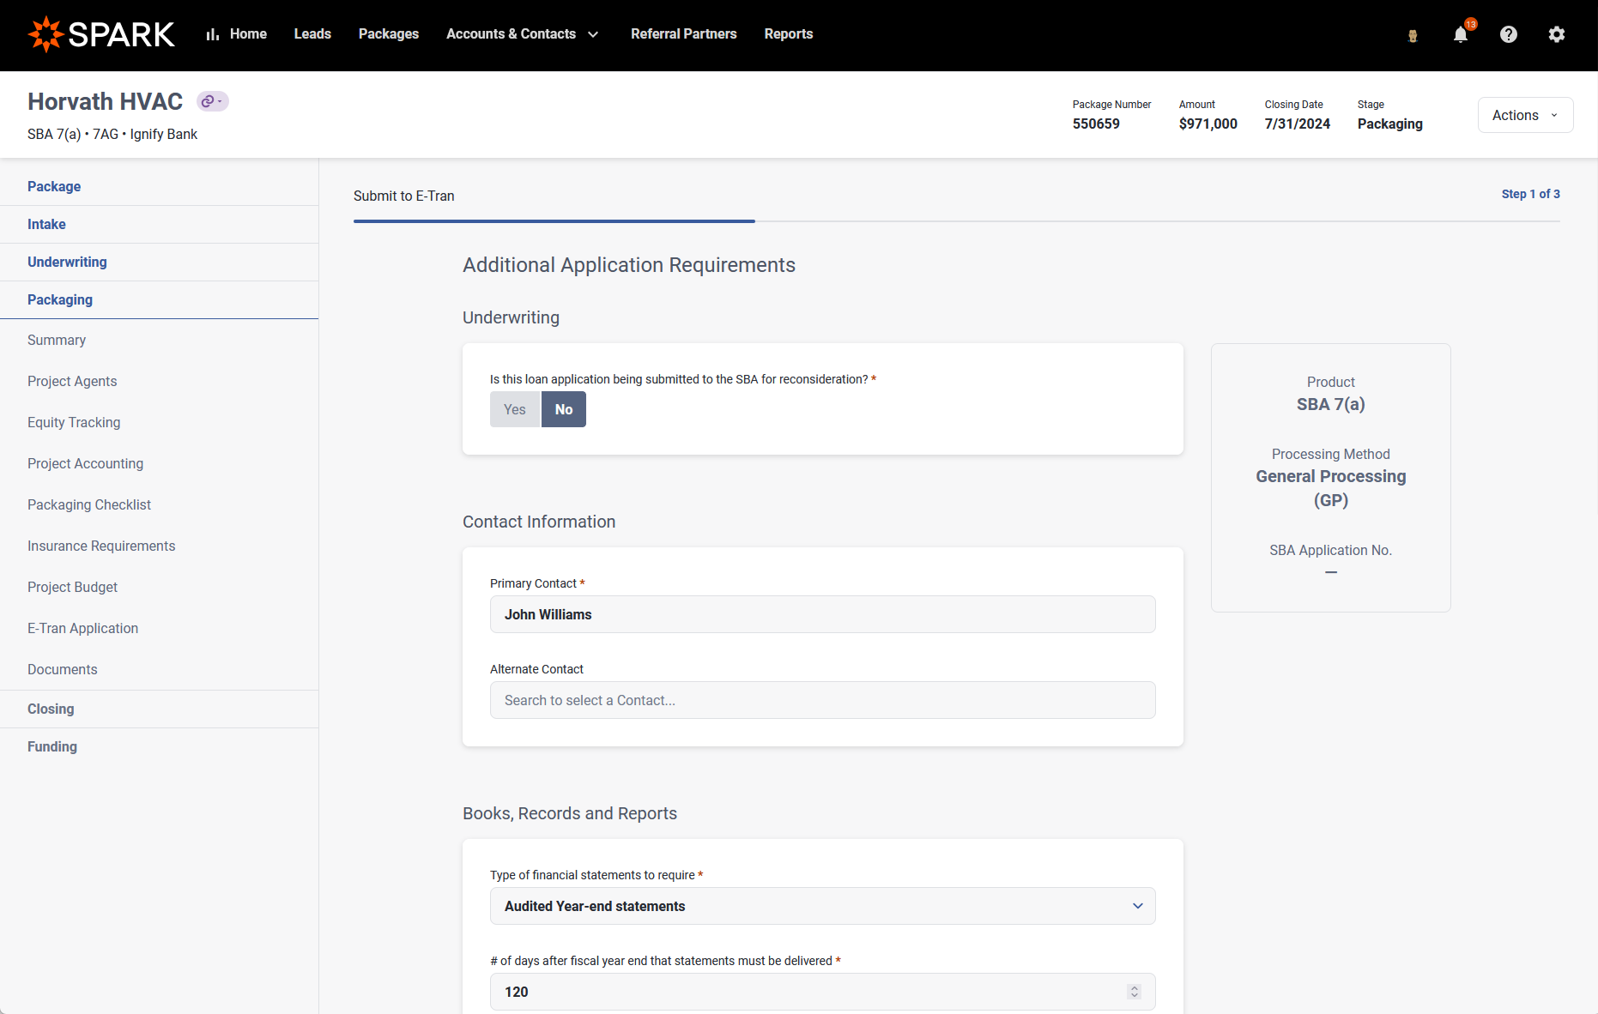
Task: Open the financial statements type dropdown
Action: point(822,906)
